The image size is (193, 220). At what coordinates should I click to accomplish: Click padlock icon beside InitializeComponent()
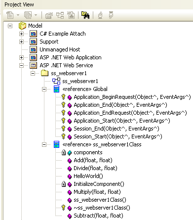tap(64, 184)
